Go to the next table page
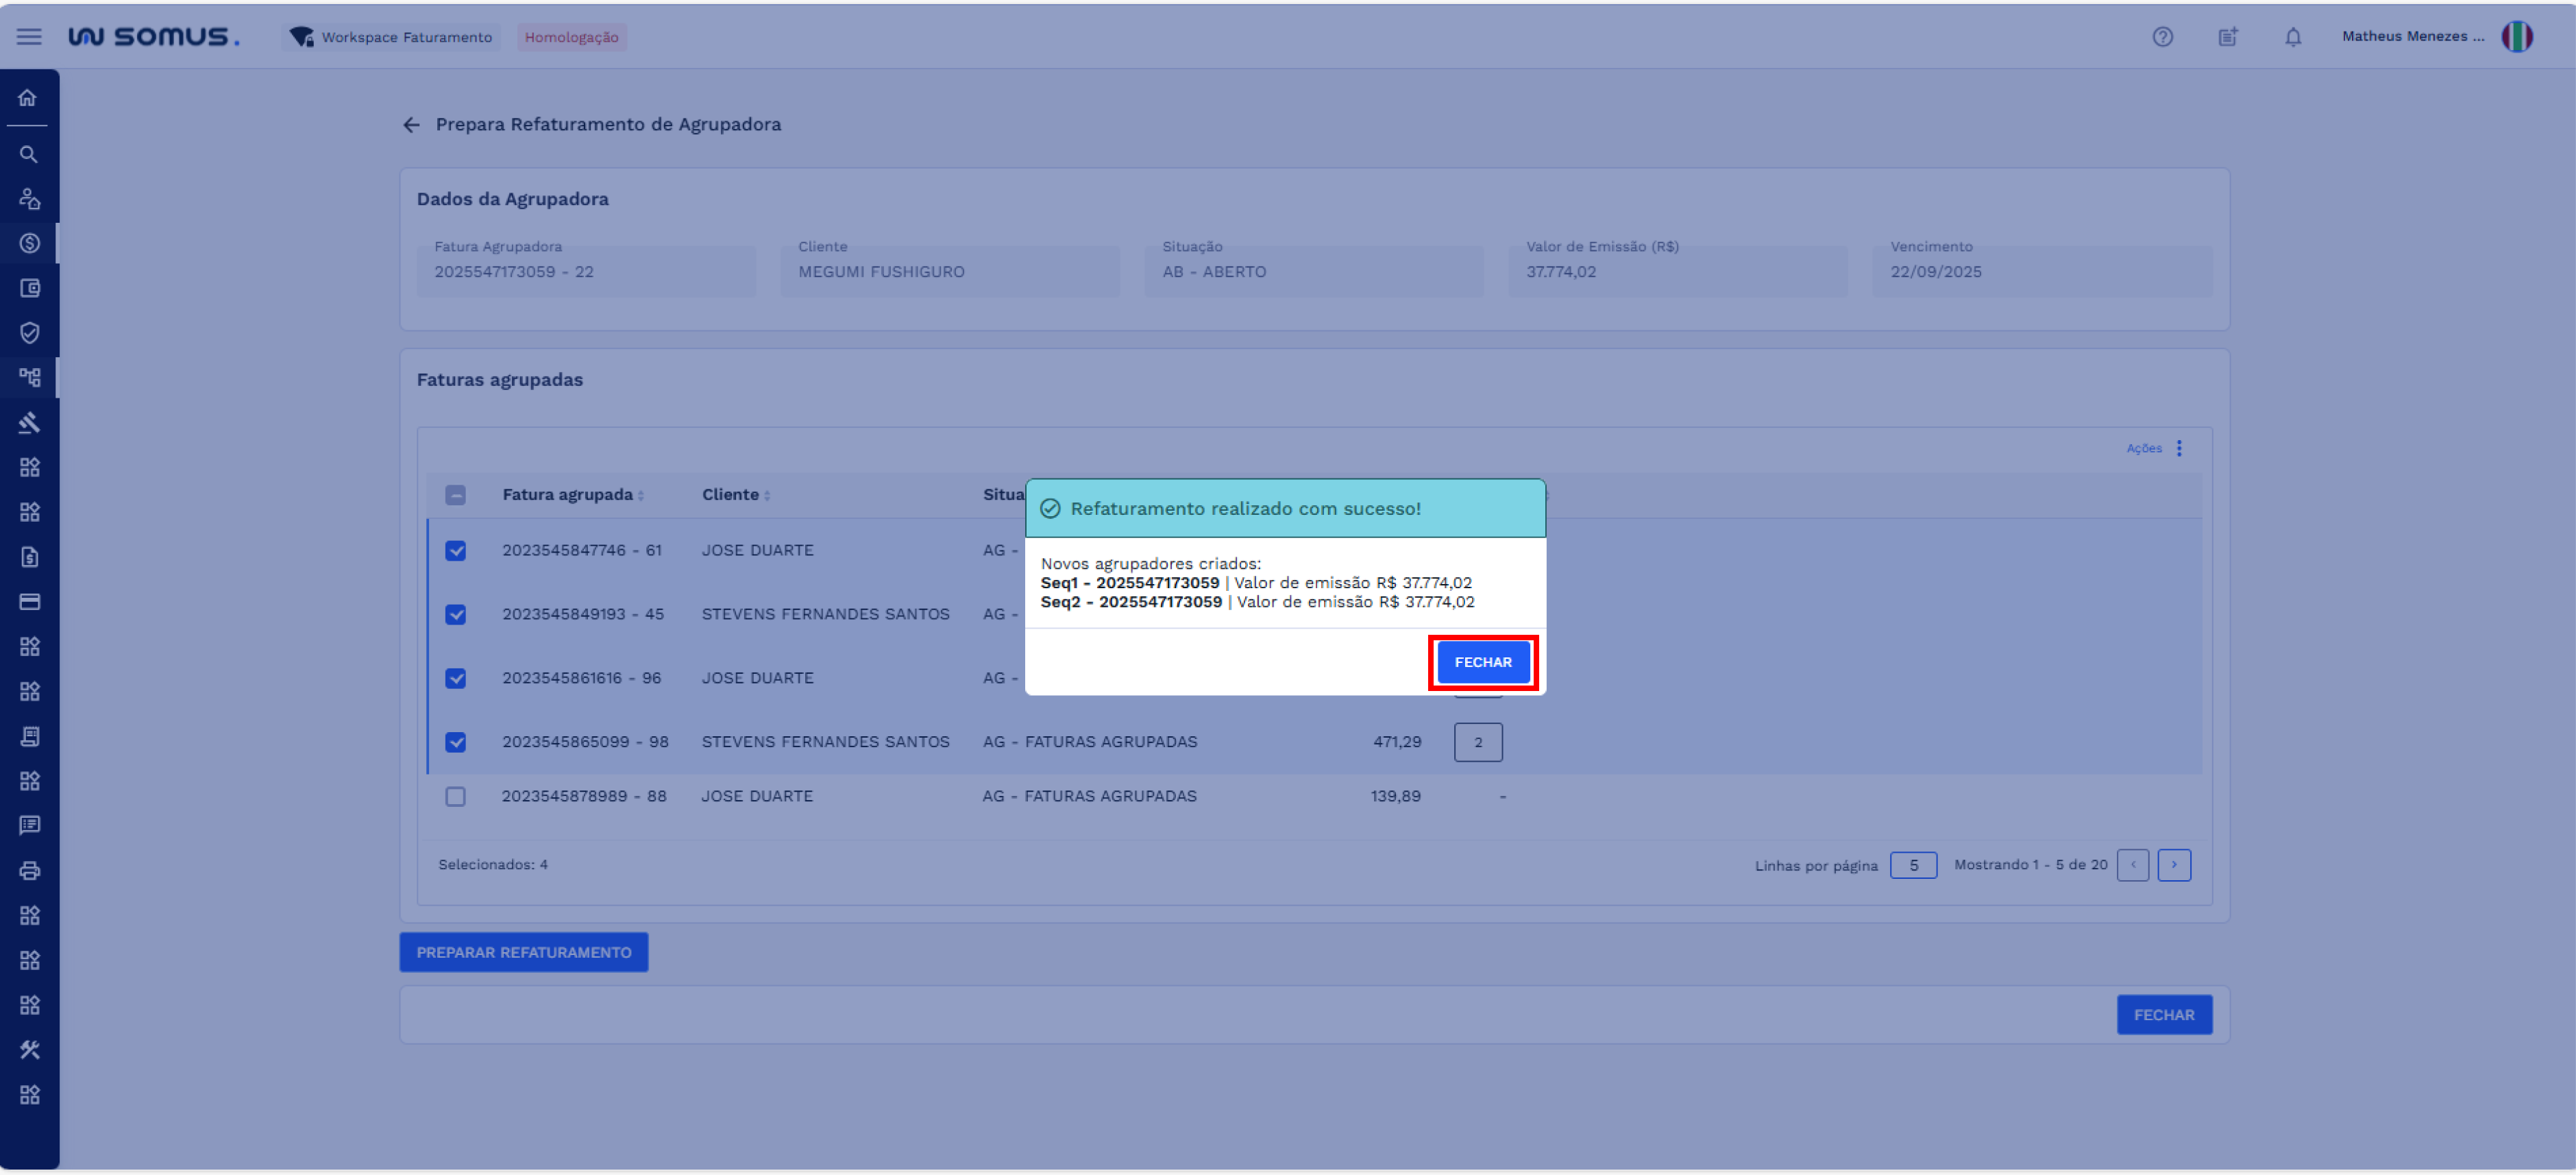The height and width of the screenshot is (1175, 2576). 2173,866
